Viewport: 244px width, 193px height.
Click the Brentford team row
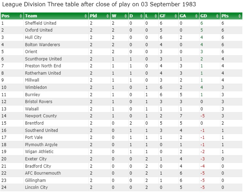pyautogui.click(x=121, y=123)
